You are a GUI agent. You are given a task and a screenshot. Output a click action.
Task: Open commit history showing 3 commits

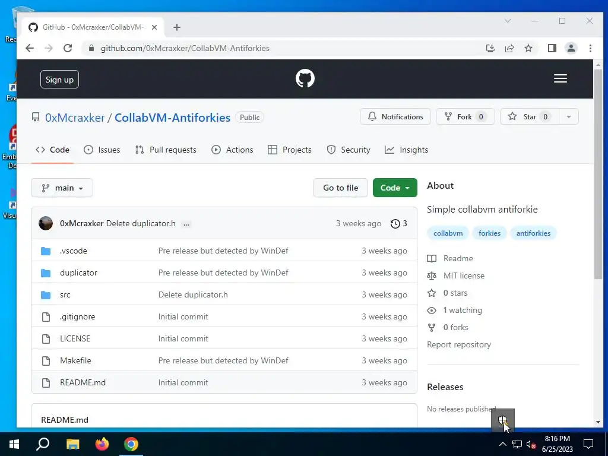(398, 224)
